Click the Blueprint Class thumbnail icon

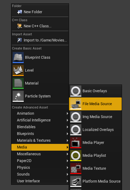point(18,57)
